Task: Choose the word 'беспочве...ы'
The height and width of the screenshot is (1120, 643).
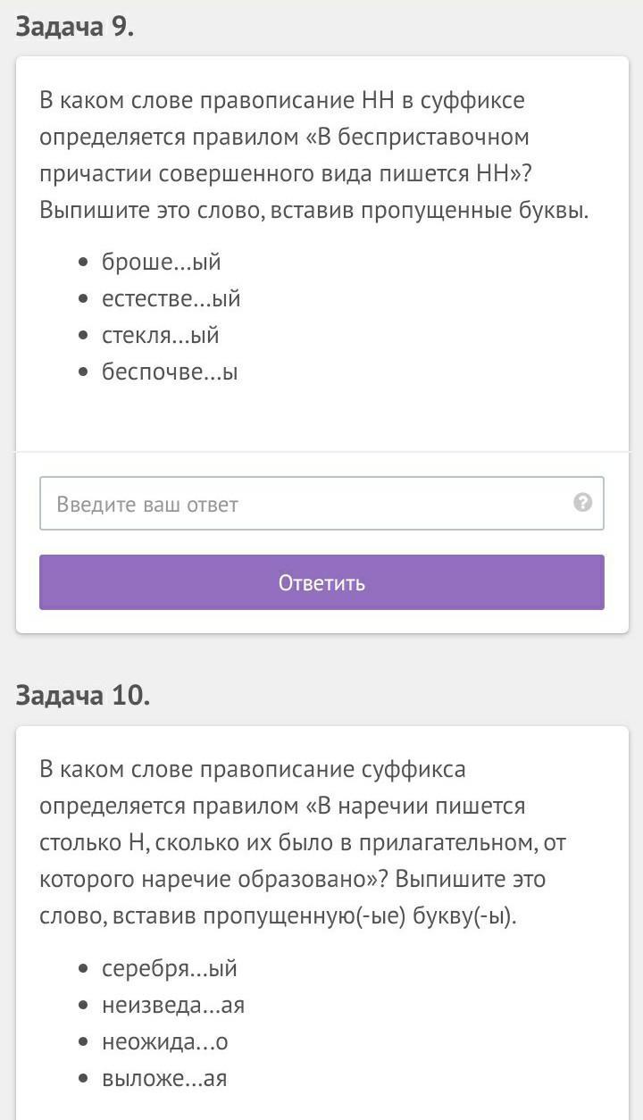Action: [170, 372]
